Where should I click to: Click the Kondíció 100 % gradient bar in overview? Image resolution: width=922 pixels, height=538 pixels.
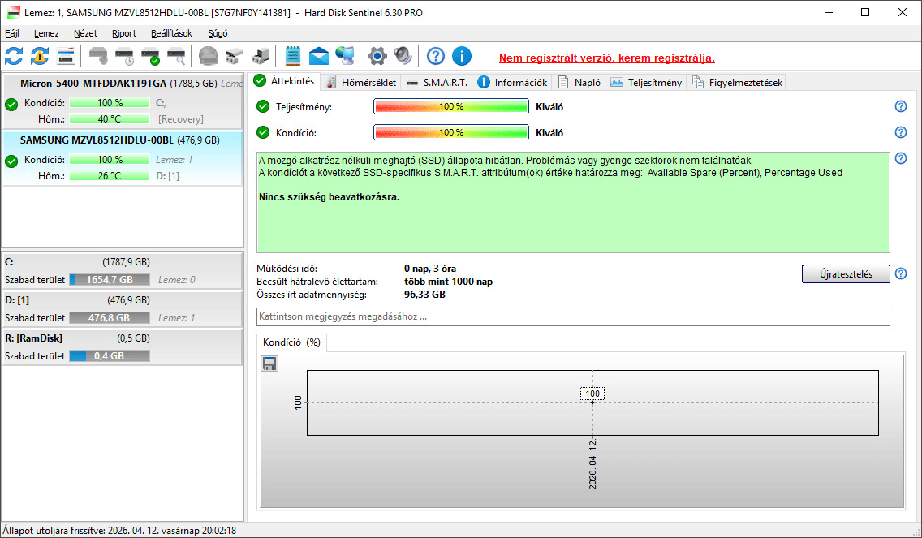coord(451,133)
